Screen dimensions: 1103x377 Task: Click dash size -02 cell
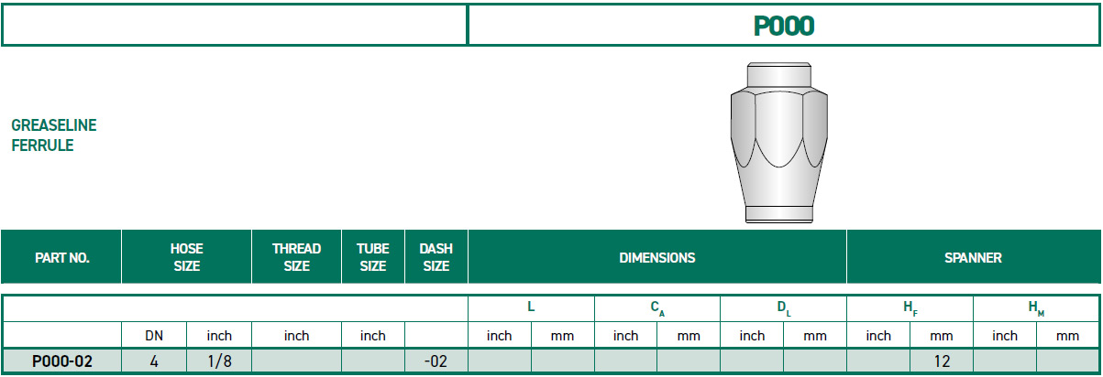click(436, 361)
